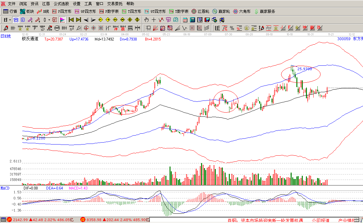Screen dimensions: 363x223
Task: Open the calendar icon showing 21
Action: click(185, 20)
